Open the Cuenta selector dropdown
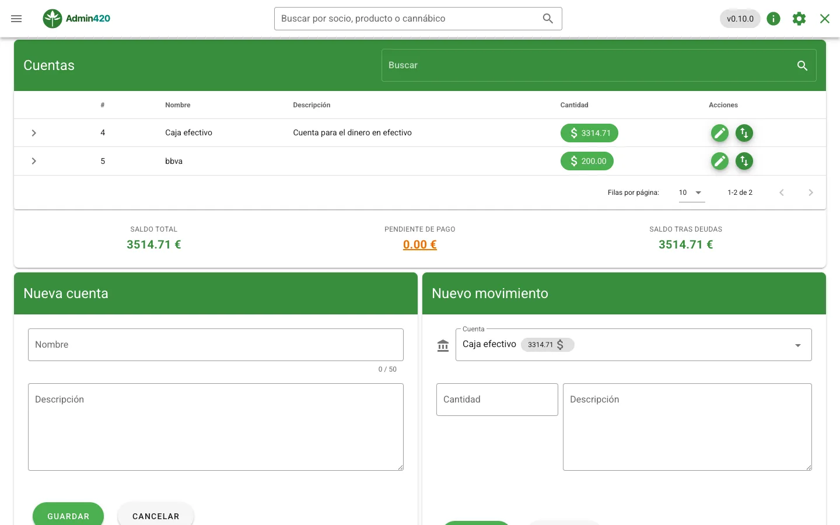Image resolution: width=840 pixels, height=525 pixels. coord(633,345)
